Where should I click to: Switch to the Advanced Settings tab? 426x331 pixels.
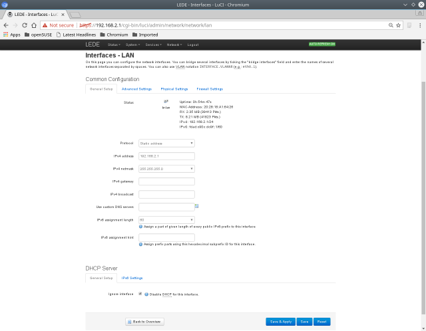(x=136, y=88)
